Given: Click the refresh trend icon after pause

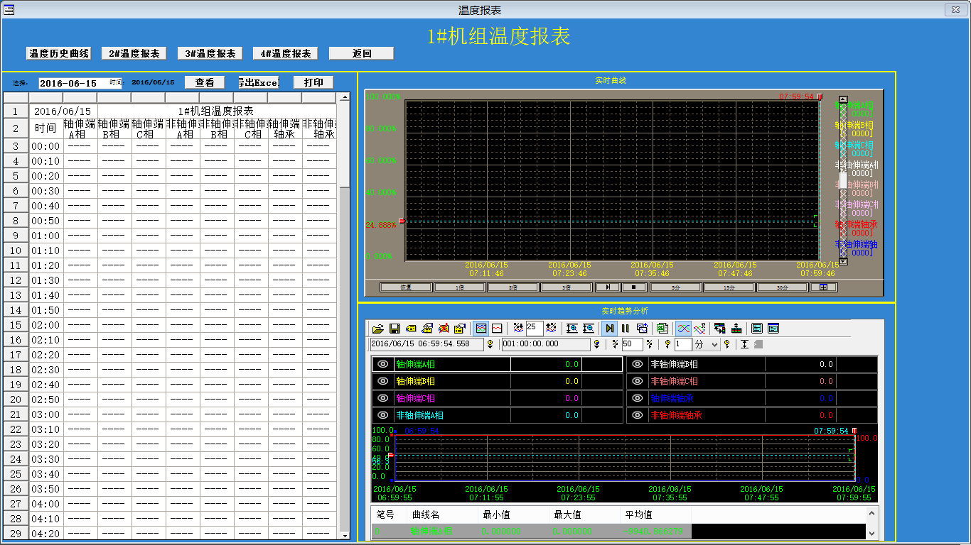Looking at the screenshot, I should pyautogui.click(x=642, y=329).
